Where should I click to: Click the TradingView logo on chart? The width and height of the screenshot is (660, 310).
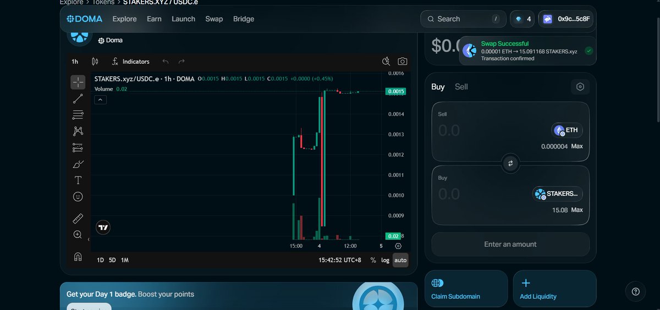coord(103,227)
